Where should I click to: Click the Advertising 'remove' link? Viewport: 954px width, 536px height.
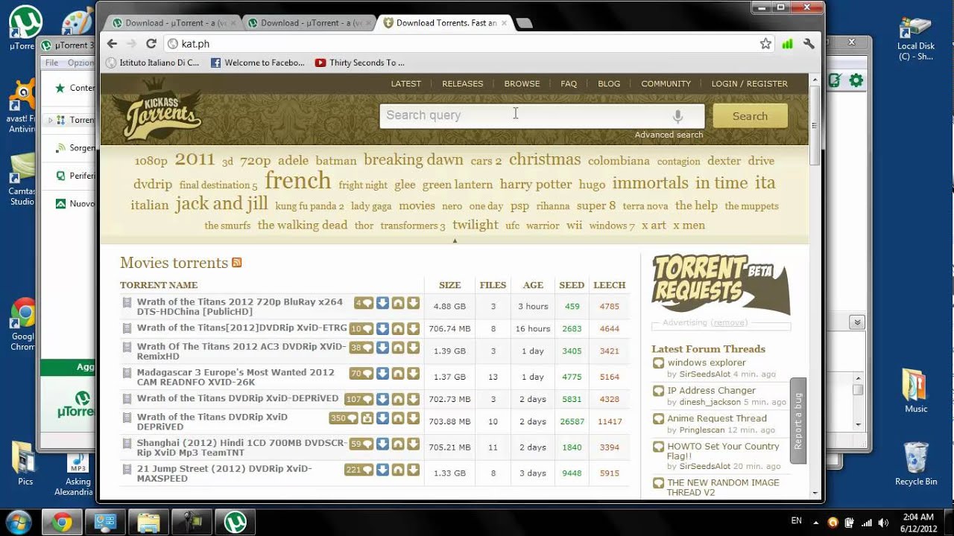729,322
